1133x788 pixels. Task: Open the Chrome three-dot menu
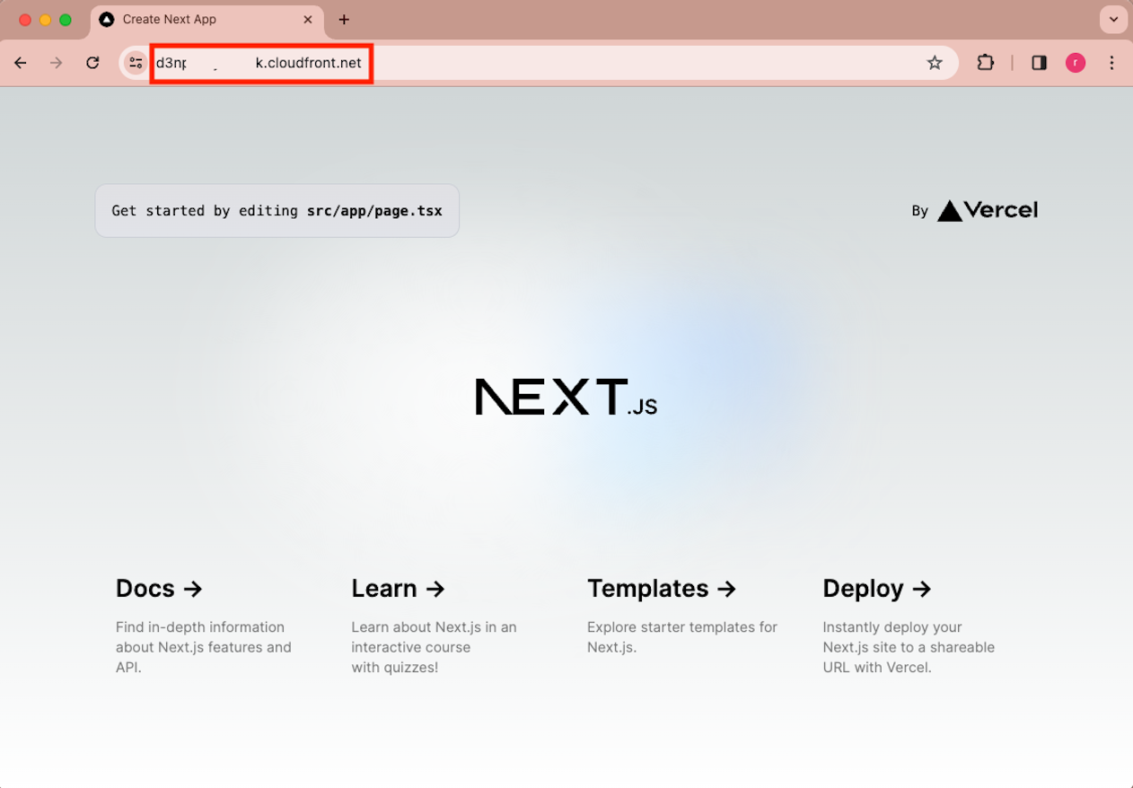pyautogui.click(x=1112, y=63)
